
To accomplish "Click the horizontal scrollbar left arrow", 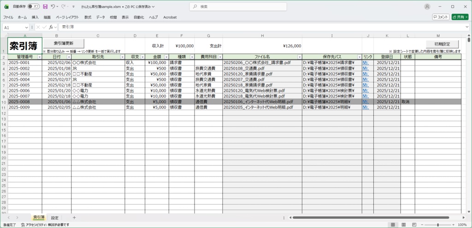I will [290, 217].
